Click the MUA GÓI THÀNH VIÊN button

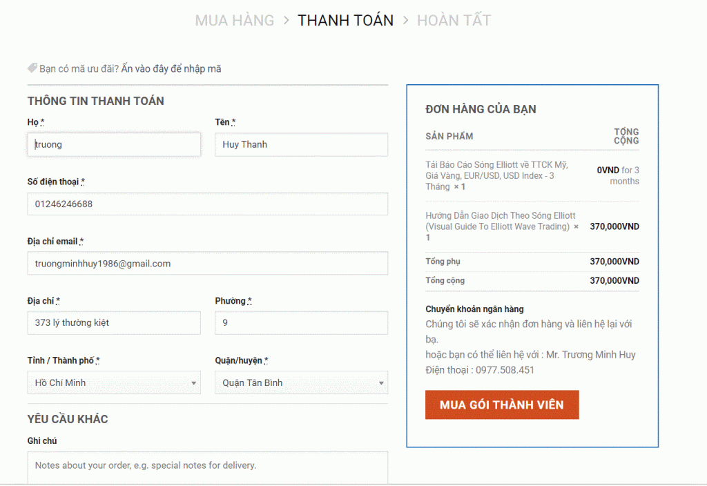tap(502, 405)
